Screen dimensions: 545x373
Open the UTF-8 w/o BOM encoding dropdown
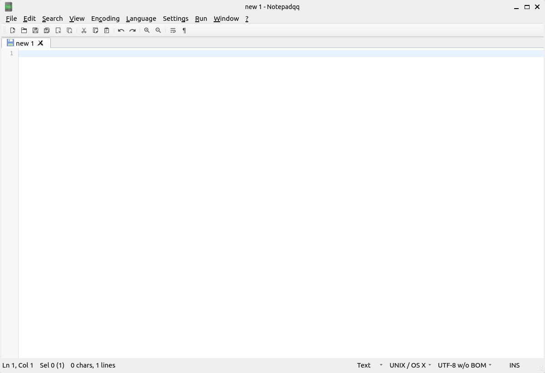tap(464, 365)
